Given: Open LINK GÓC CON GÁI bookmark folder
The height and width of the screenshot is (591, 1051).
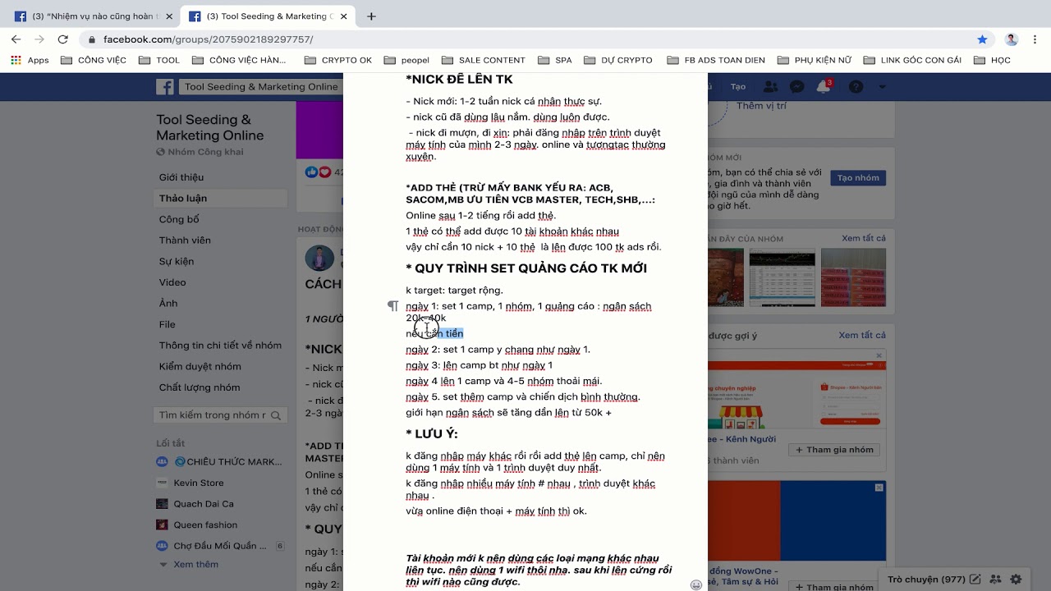Looking at the screenshot, I should coord(911,60).
